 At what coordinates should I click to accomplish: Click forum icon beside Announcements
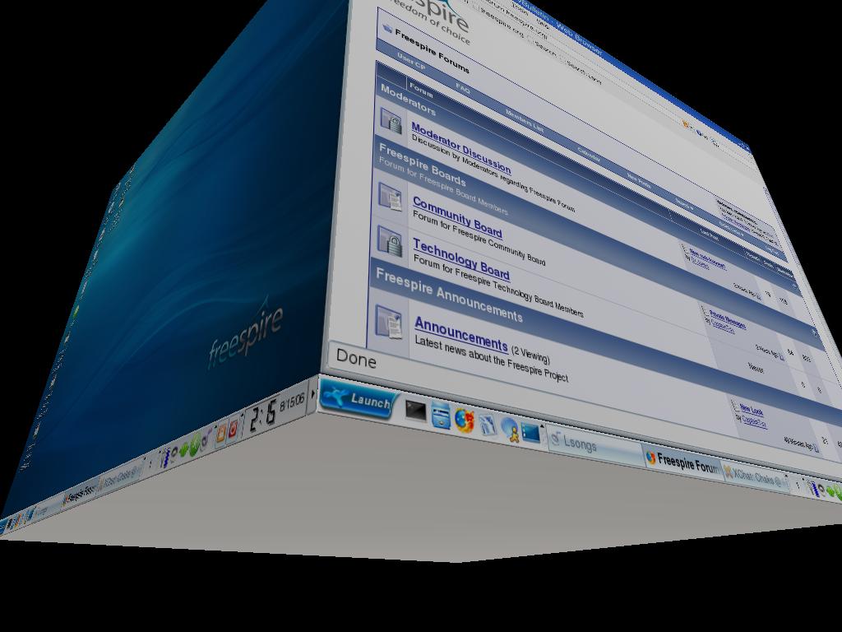point(389,323)
